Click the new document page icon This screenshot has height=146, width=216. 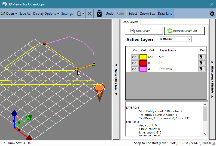79,14
